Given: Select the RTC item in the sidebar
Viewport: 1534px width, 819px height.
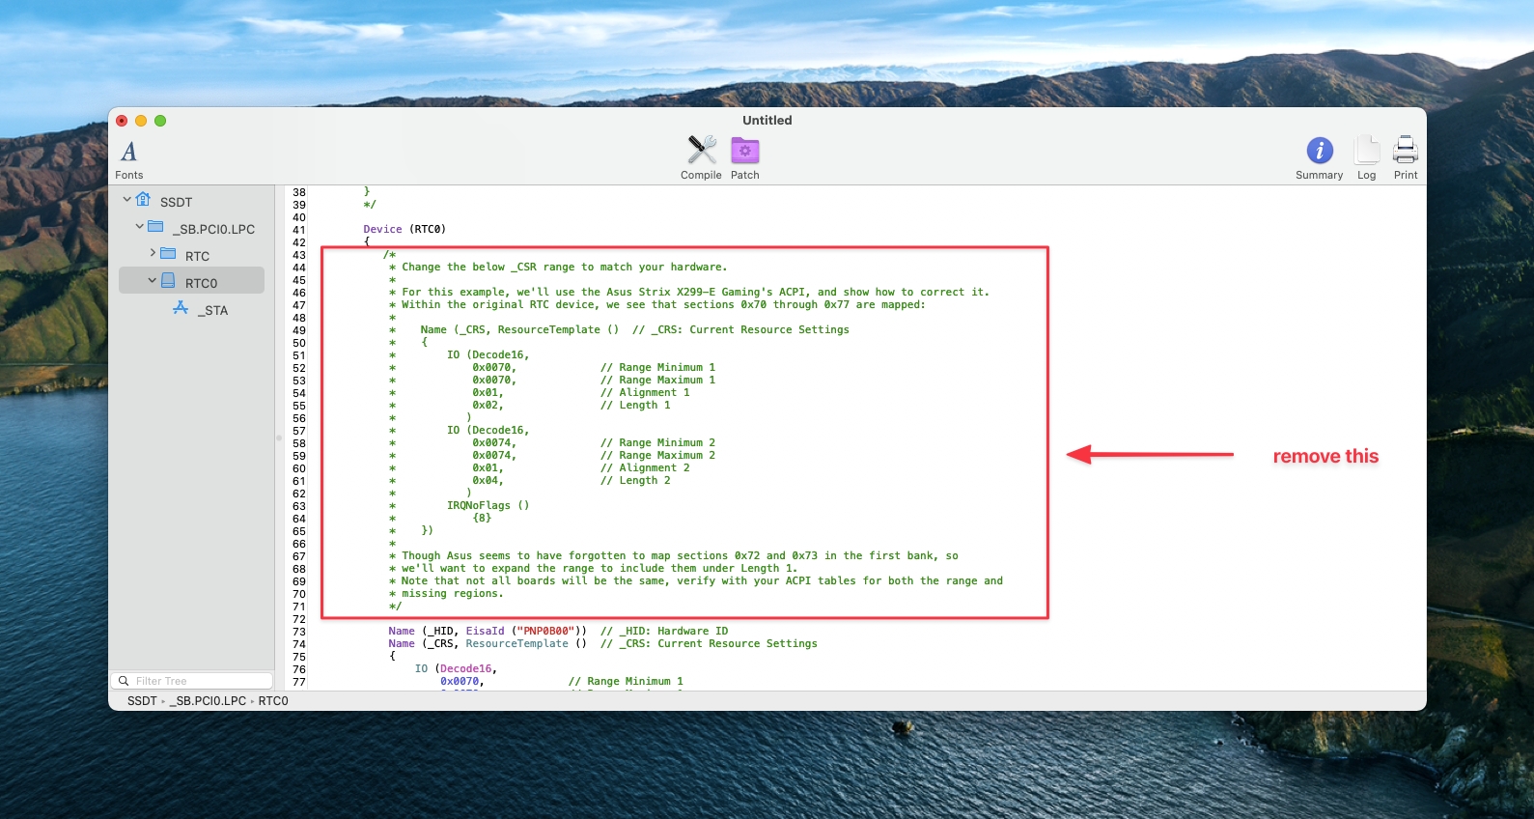Looking at the screenshot, I should coord(197,256).
